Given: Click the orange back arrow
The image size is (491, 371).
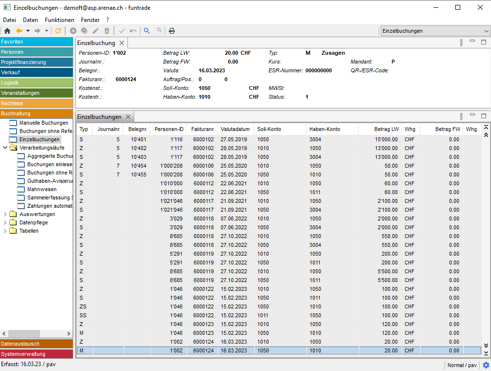Looking at the screenshot, I should (x=20, y=31).
